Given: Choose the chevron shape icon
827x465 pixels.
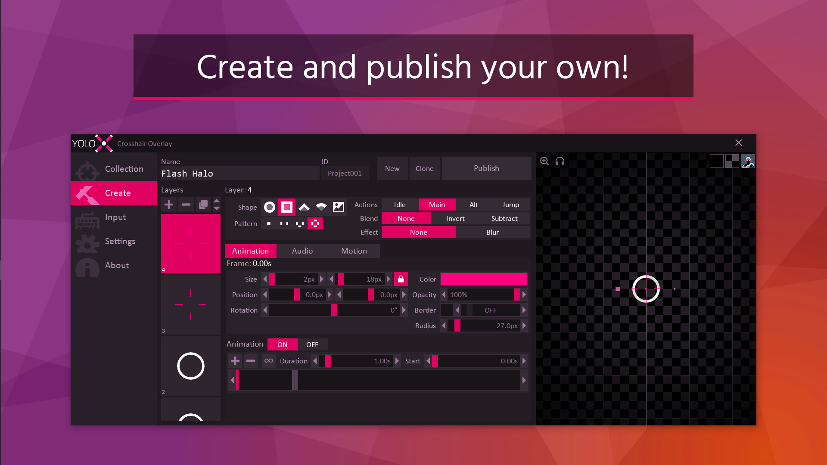Looking at the screenshot, I should 304,207.
